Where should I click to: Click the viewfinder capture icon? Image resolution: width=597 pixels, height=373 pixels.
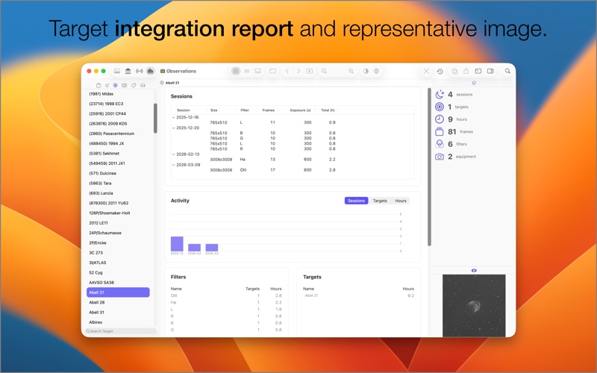click(x=426, y=71)
